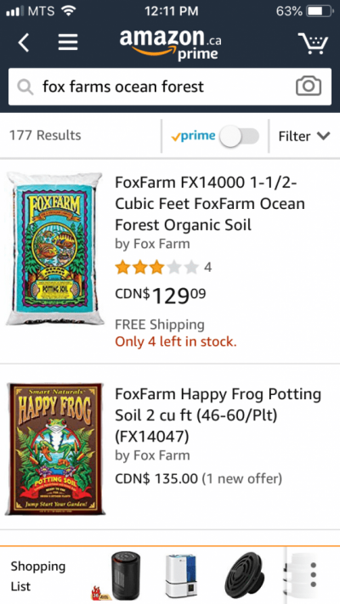The image size is (340, 604).
Task: Open FoxFarm Happy Frog Potting Soil listing
Action: [218, 415]
